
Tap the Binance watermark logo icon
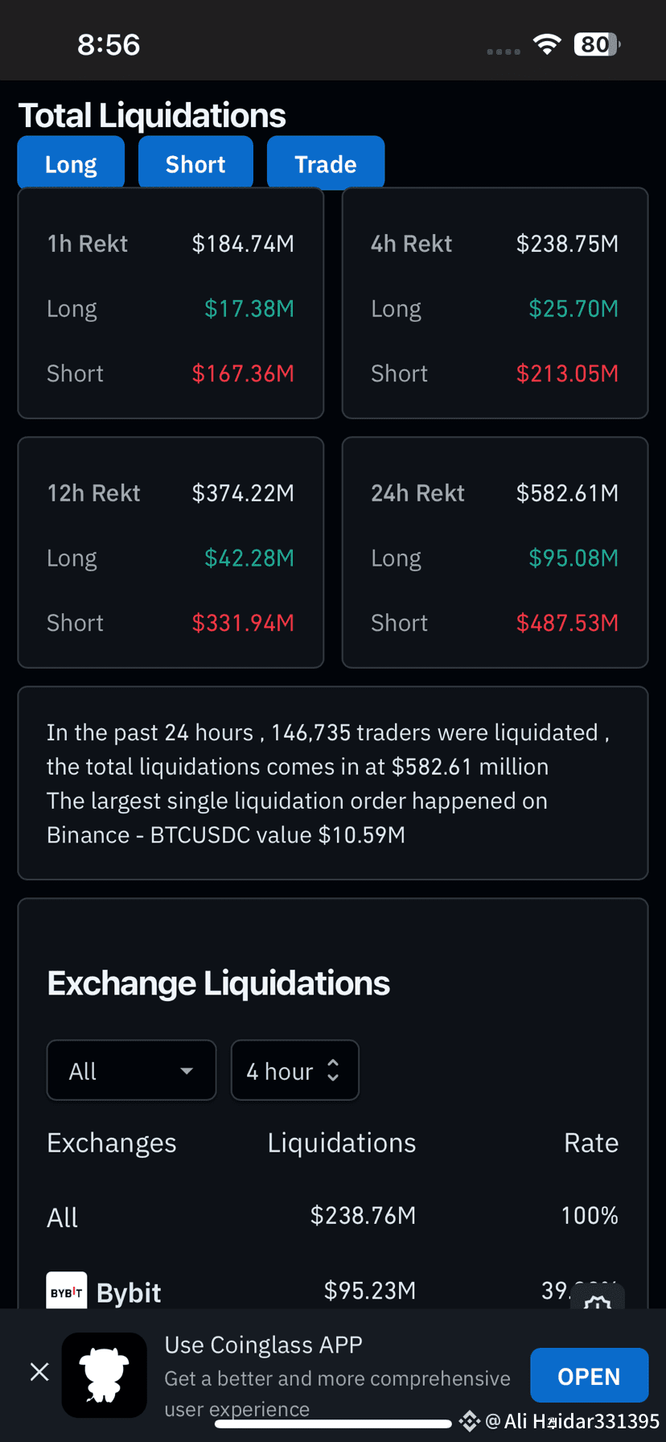pos(469,1421)
